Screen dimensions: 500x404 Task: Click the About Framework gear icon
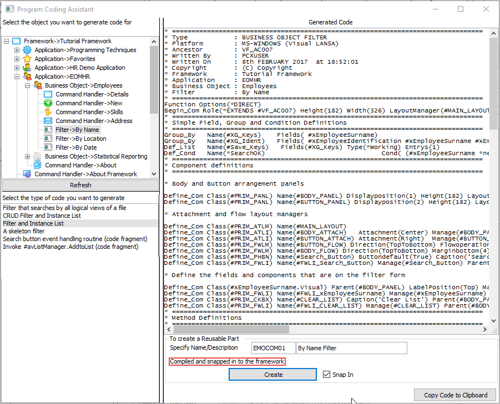pos(27,174)
